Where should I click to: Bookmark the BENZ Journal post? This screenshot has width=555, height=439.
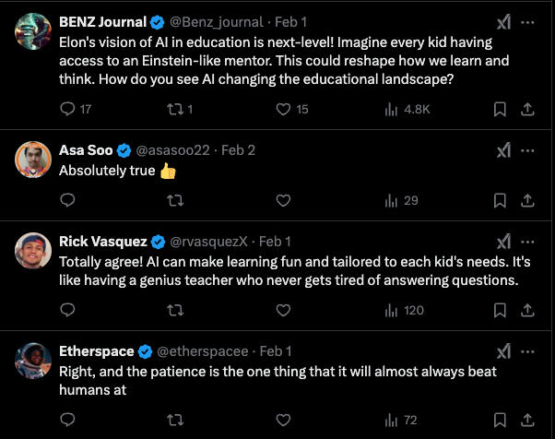pos(500,110)
